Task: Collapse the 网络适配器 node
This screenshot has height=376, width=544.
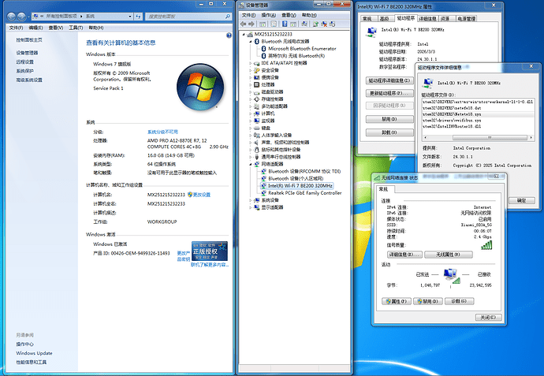Action: (x=251, y=165)
